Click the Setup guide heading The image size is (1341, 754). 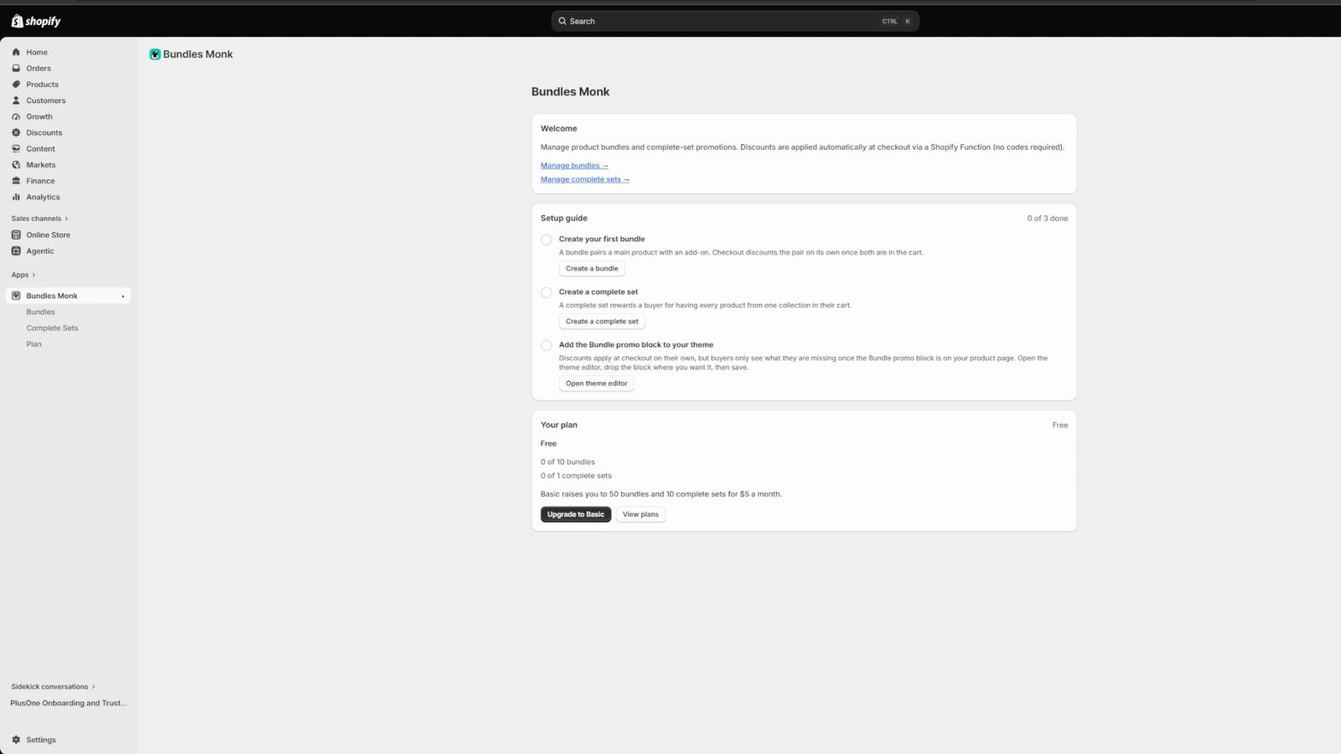click(x=564, y=219)
